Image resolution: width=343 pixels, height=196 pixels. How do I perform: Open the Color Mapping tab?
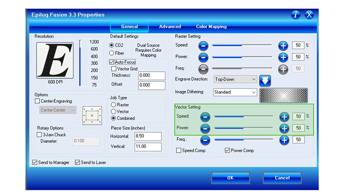[211, 27]
